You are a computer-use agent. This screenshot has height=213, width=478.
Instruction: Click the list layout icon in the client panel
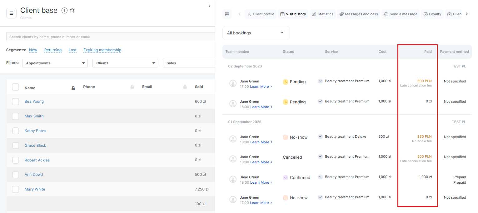coord(227,14)
